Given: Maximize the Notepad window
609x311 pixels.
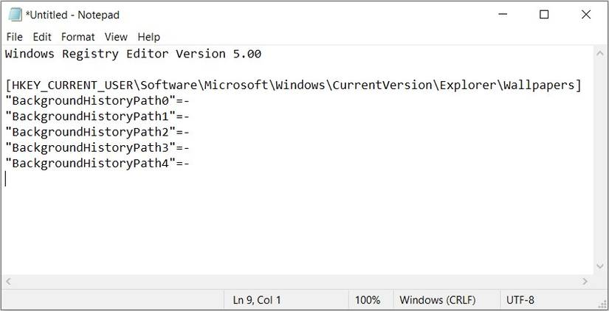Looking at the screenshot, I should (544, 15).
